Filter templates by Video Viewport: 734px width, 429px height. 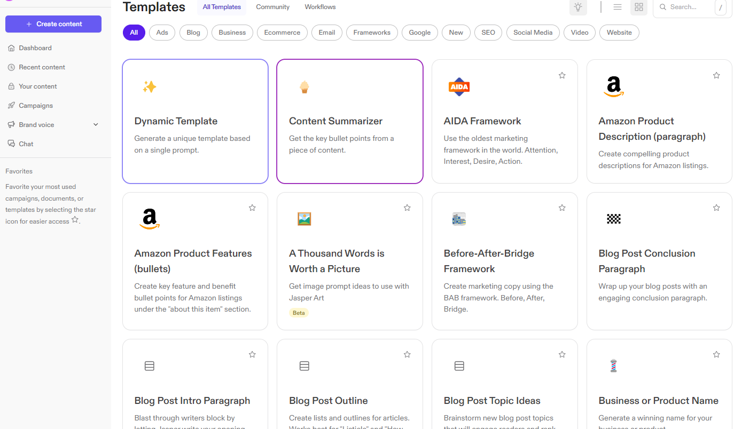click(x=580, y=33)
